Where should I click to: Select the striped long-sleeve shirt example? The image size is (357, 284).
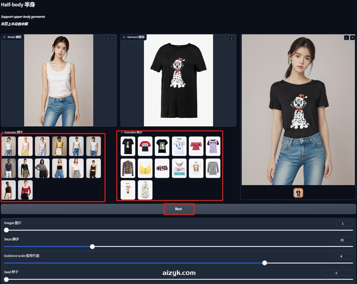coord(213,168)
